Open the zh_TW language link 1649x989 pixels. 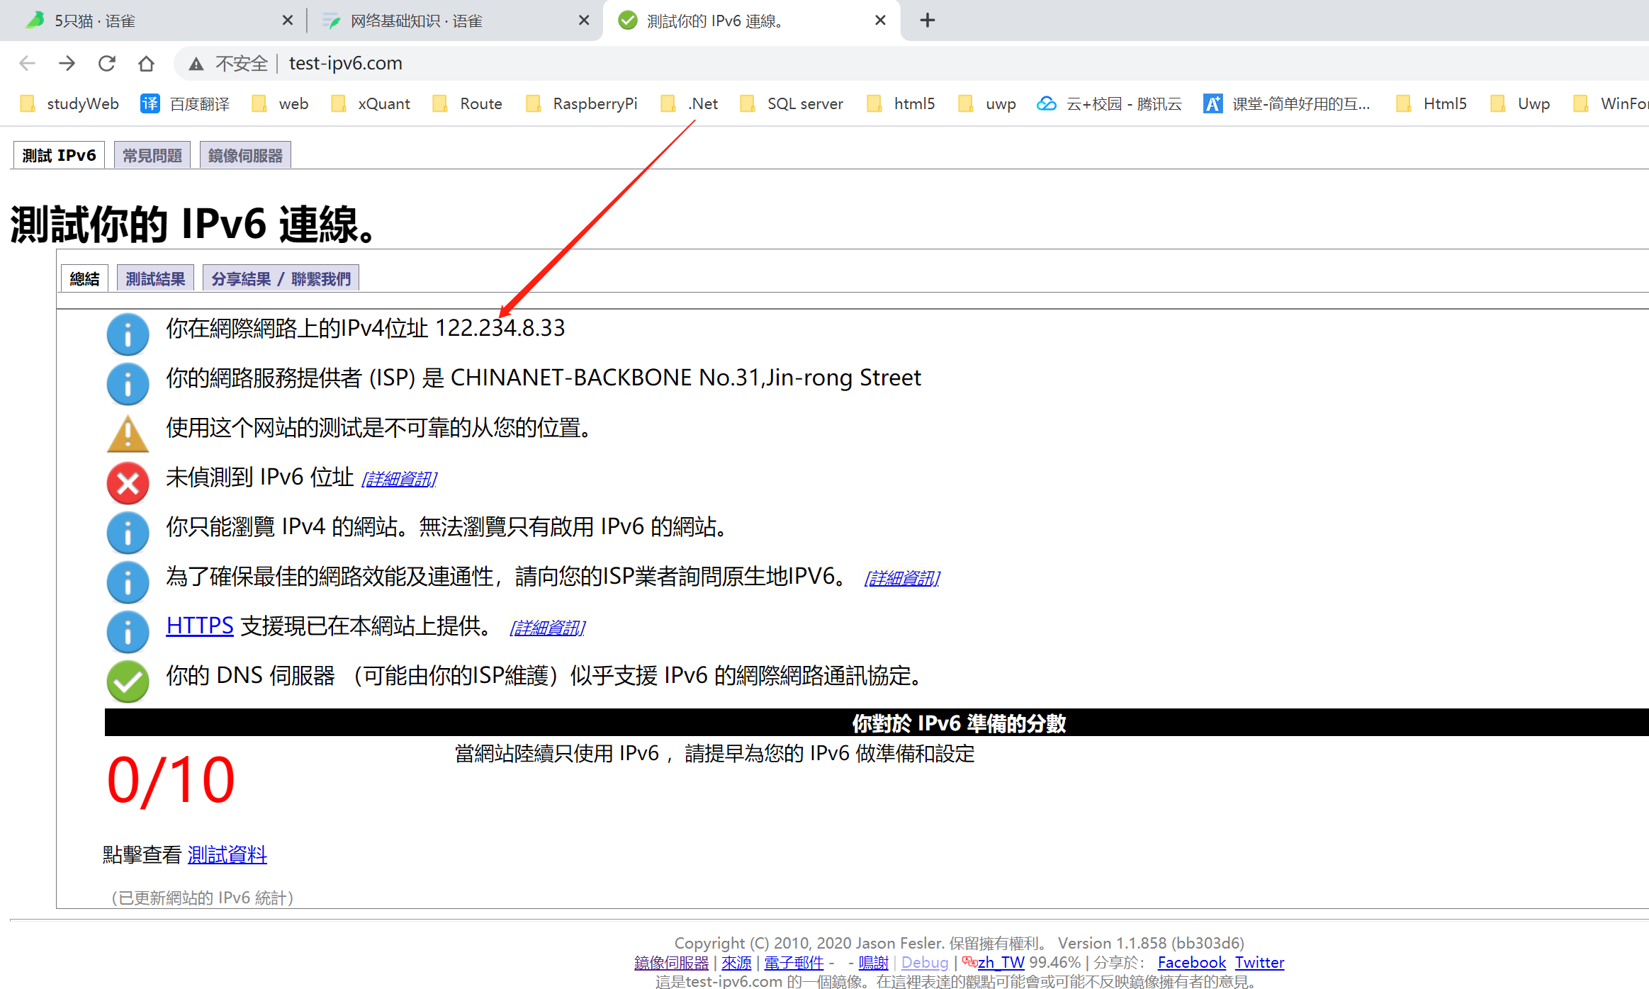point(1001,963)
